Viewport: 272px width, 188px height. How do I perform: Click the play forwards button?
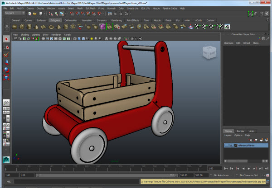249,169
